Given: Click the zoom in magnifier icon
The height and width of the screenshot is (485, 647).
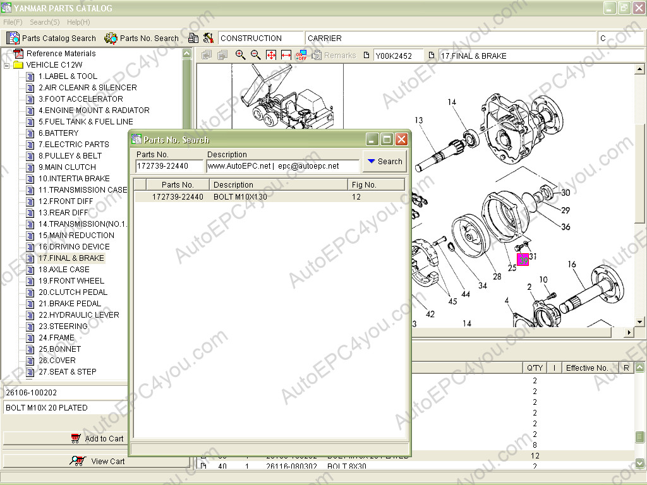Looking at the screenshot, I should (240, 55).
